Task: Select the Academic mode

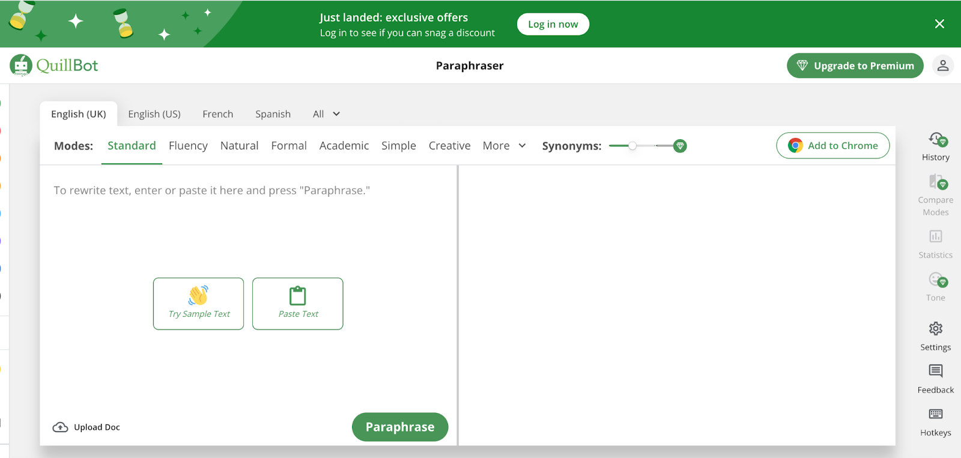Action: (344, 146)
